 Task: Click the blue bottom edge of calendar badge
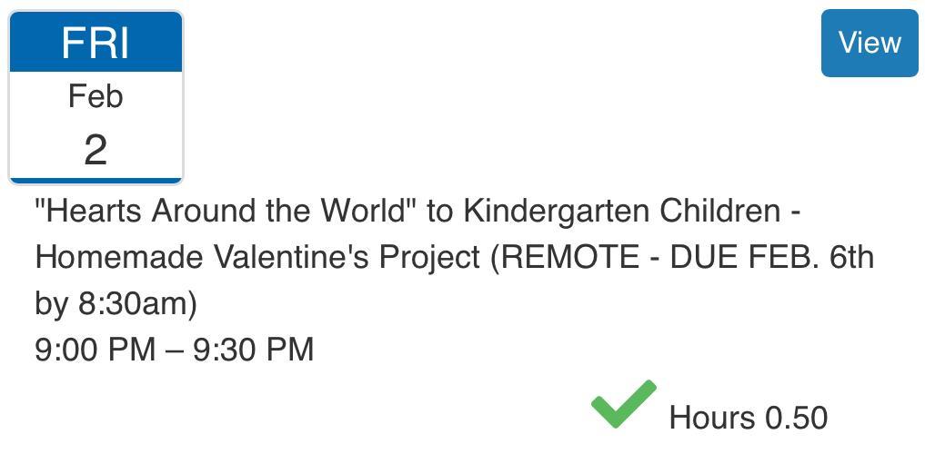click(x=96, y=180)
